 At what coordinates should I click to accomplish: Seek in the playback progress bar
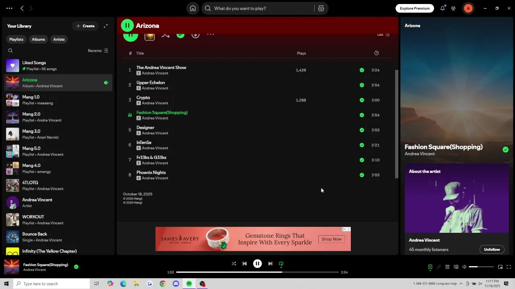click(257, 272)
